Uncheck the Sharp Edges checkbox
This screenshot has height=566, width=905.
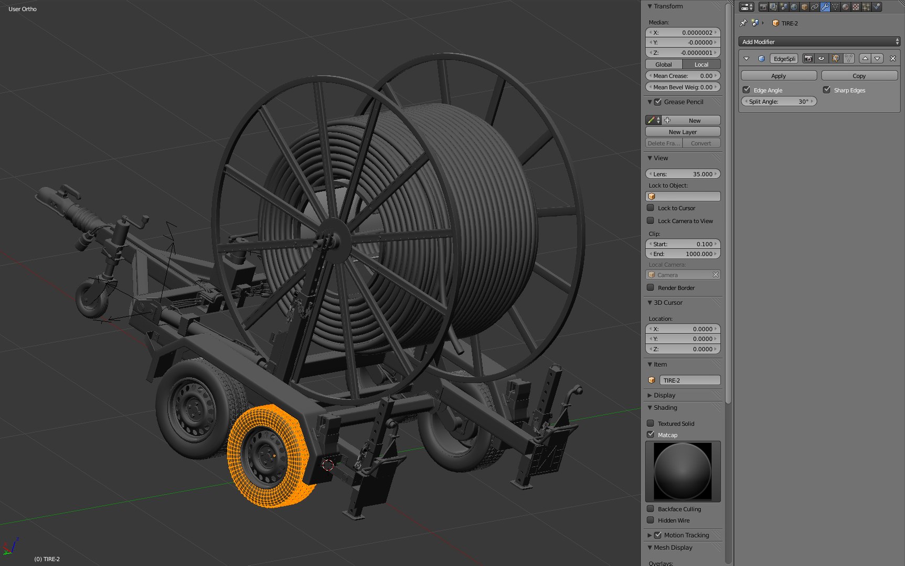[827, 90]
